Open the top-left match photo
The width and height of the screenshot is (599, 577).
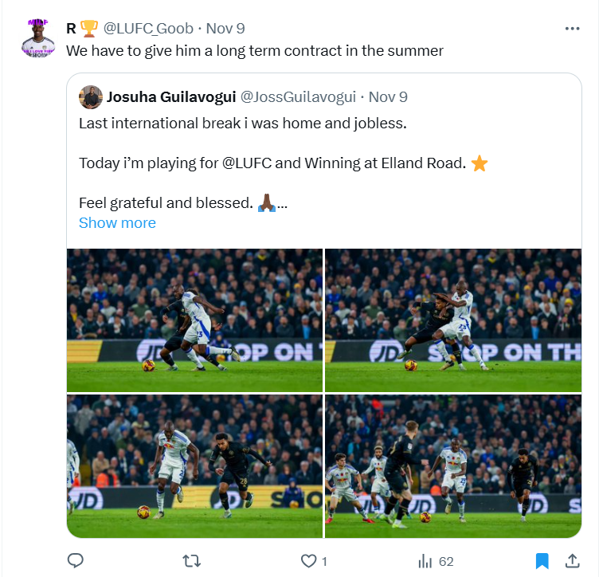[194, 320]
